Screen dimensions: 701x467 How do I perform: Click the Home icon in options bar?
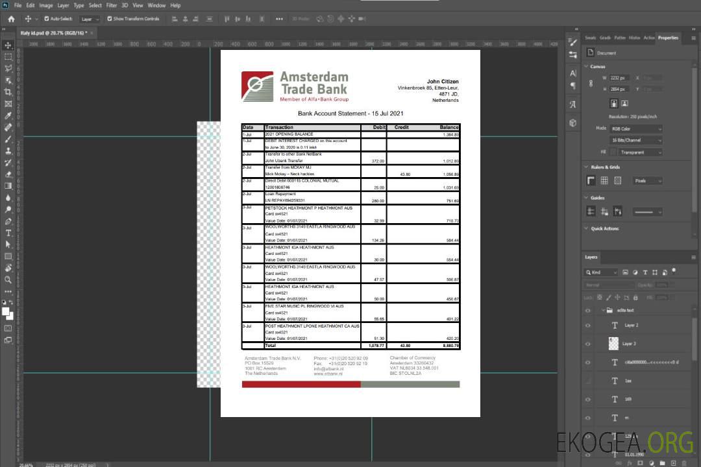[x=11, y=19]
